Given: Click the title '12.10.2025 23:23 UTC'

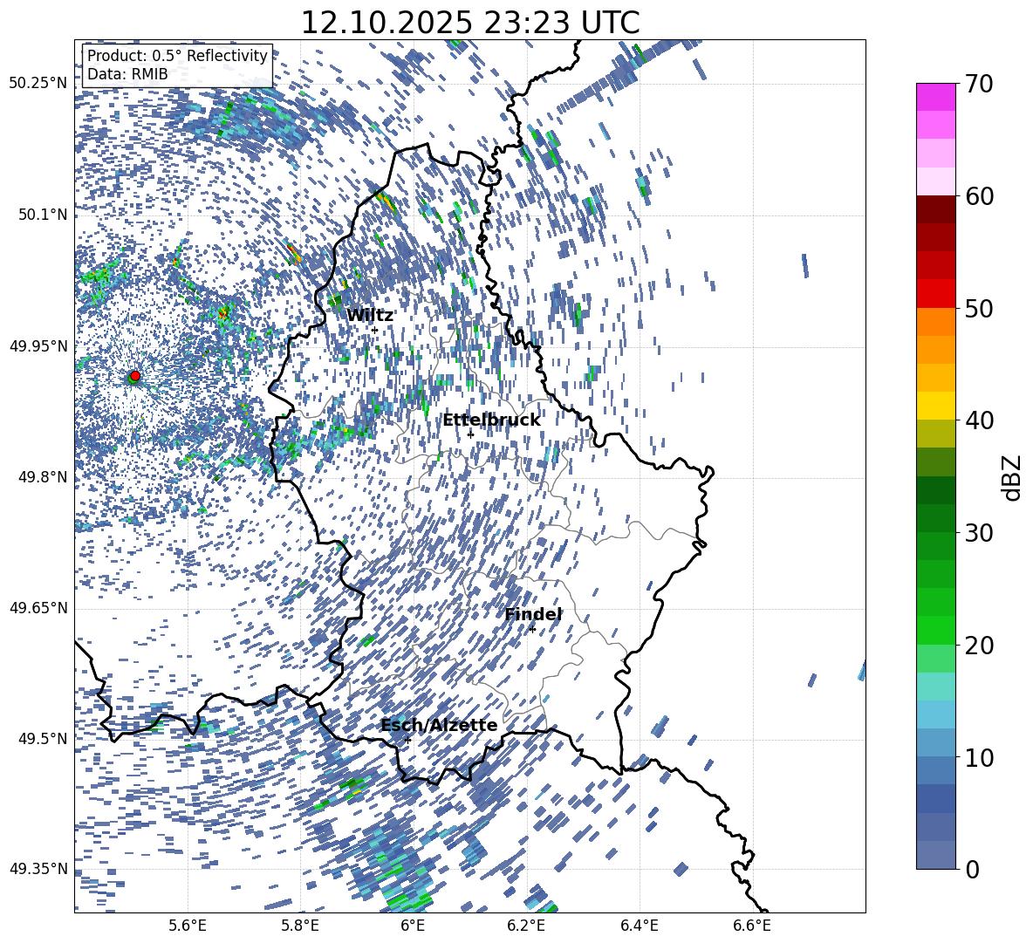Looking at the screenshot, I should pos(470,23).
